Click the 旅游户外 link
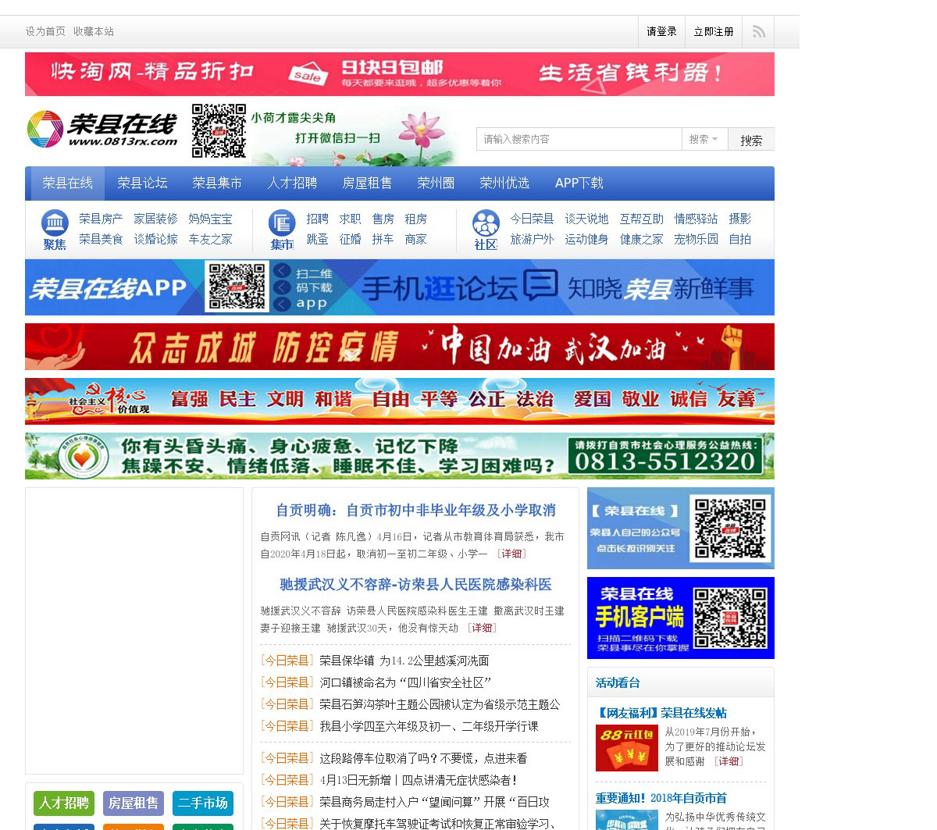 (x=532, y=239)
